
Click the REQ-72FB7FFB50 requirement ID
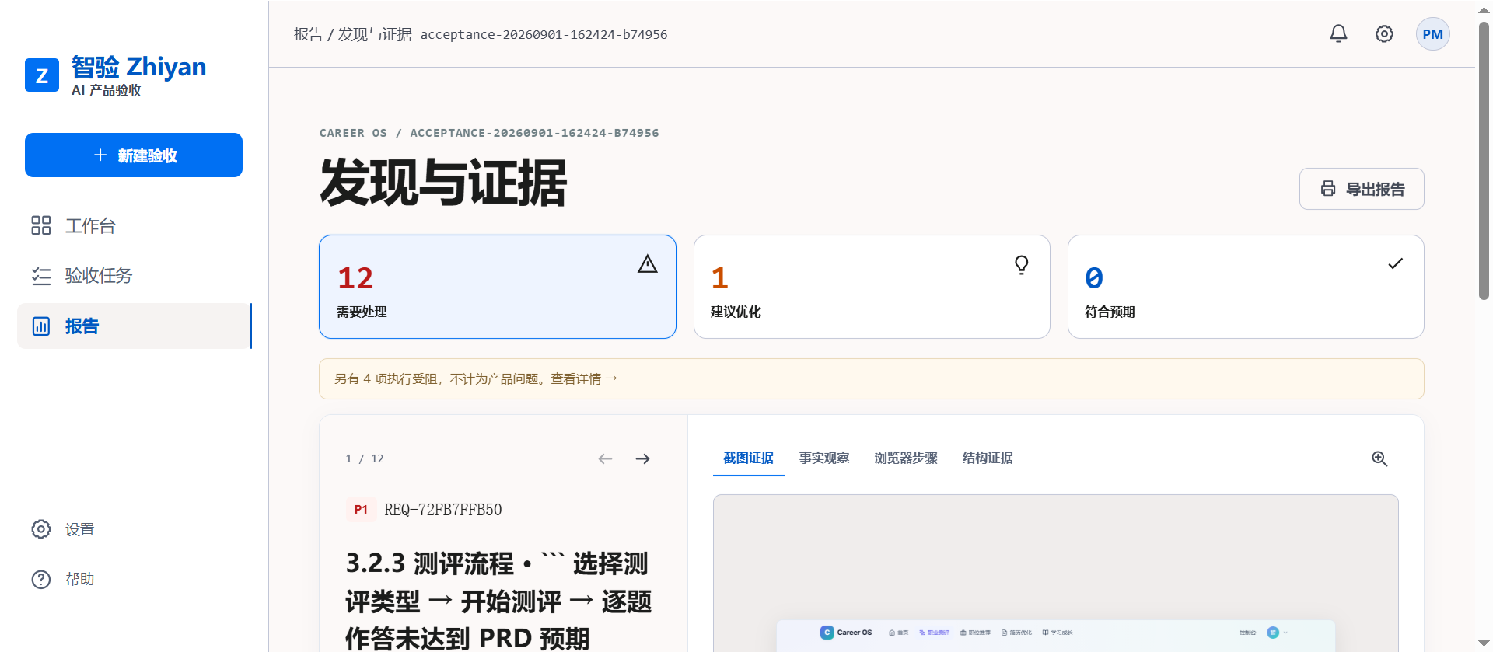click(x=443, y=510)
